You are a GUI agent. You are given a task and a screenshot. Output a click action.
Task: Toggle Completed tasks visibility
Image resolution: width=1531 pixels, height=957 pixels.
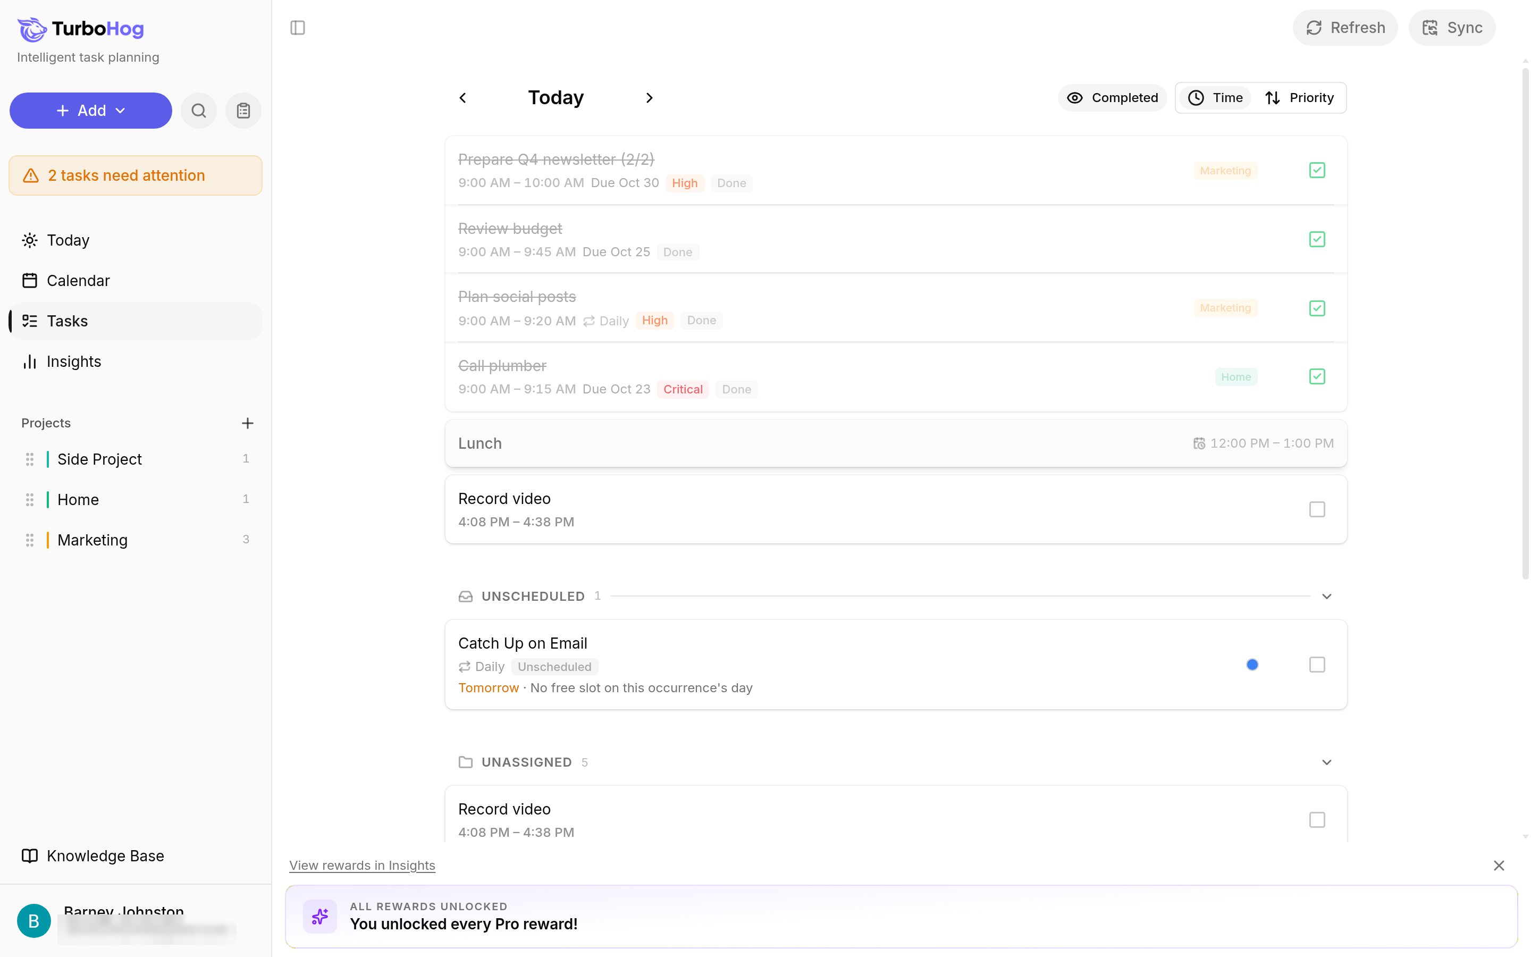pos(1112,97)
